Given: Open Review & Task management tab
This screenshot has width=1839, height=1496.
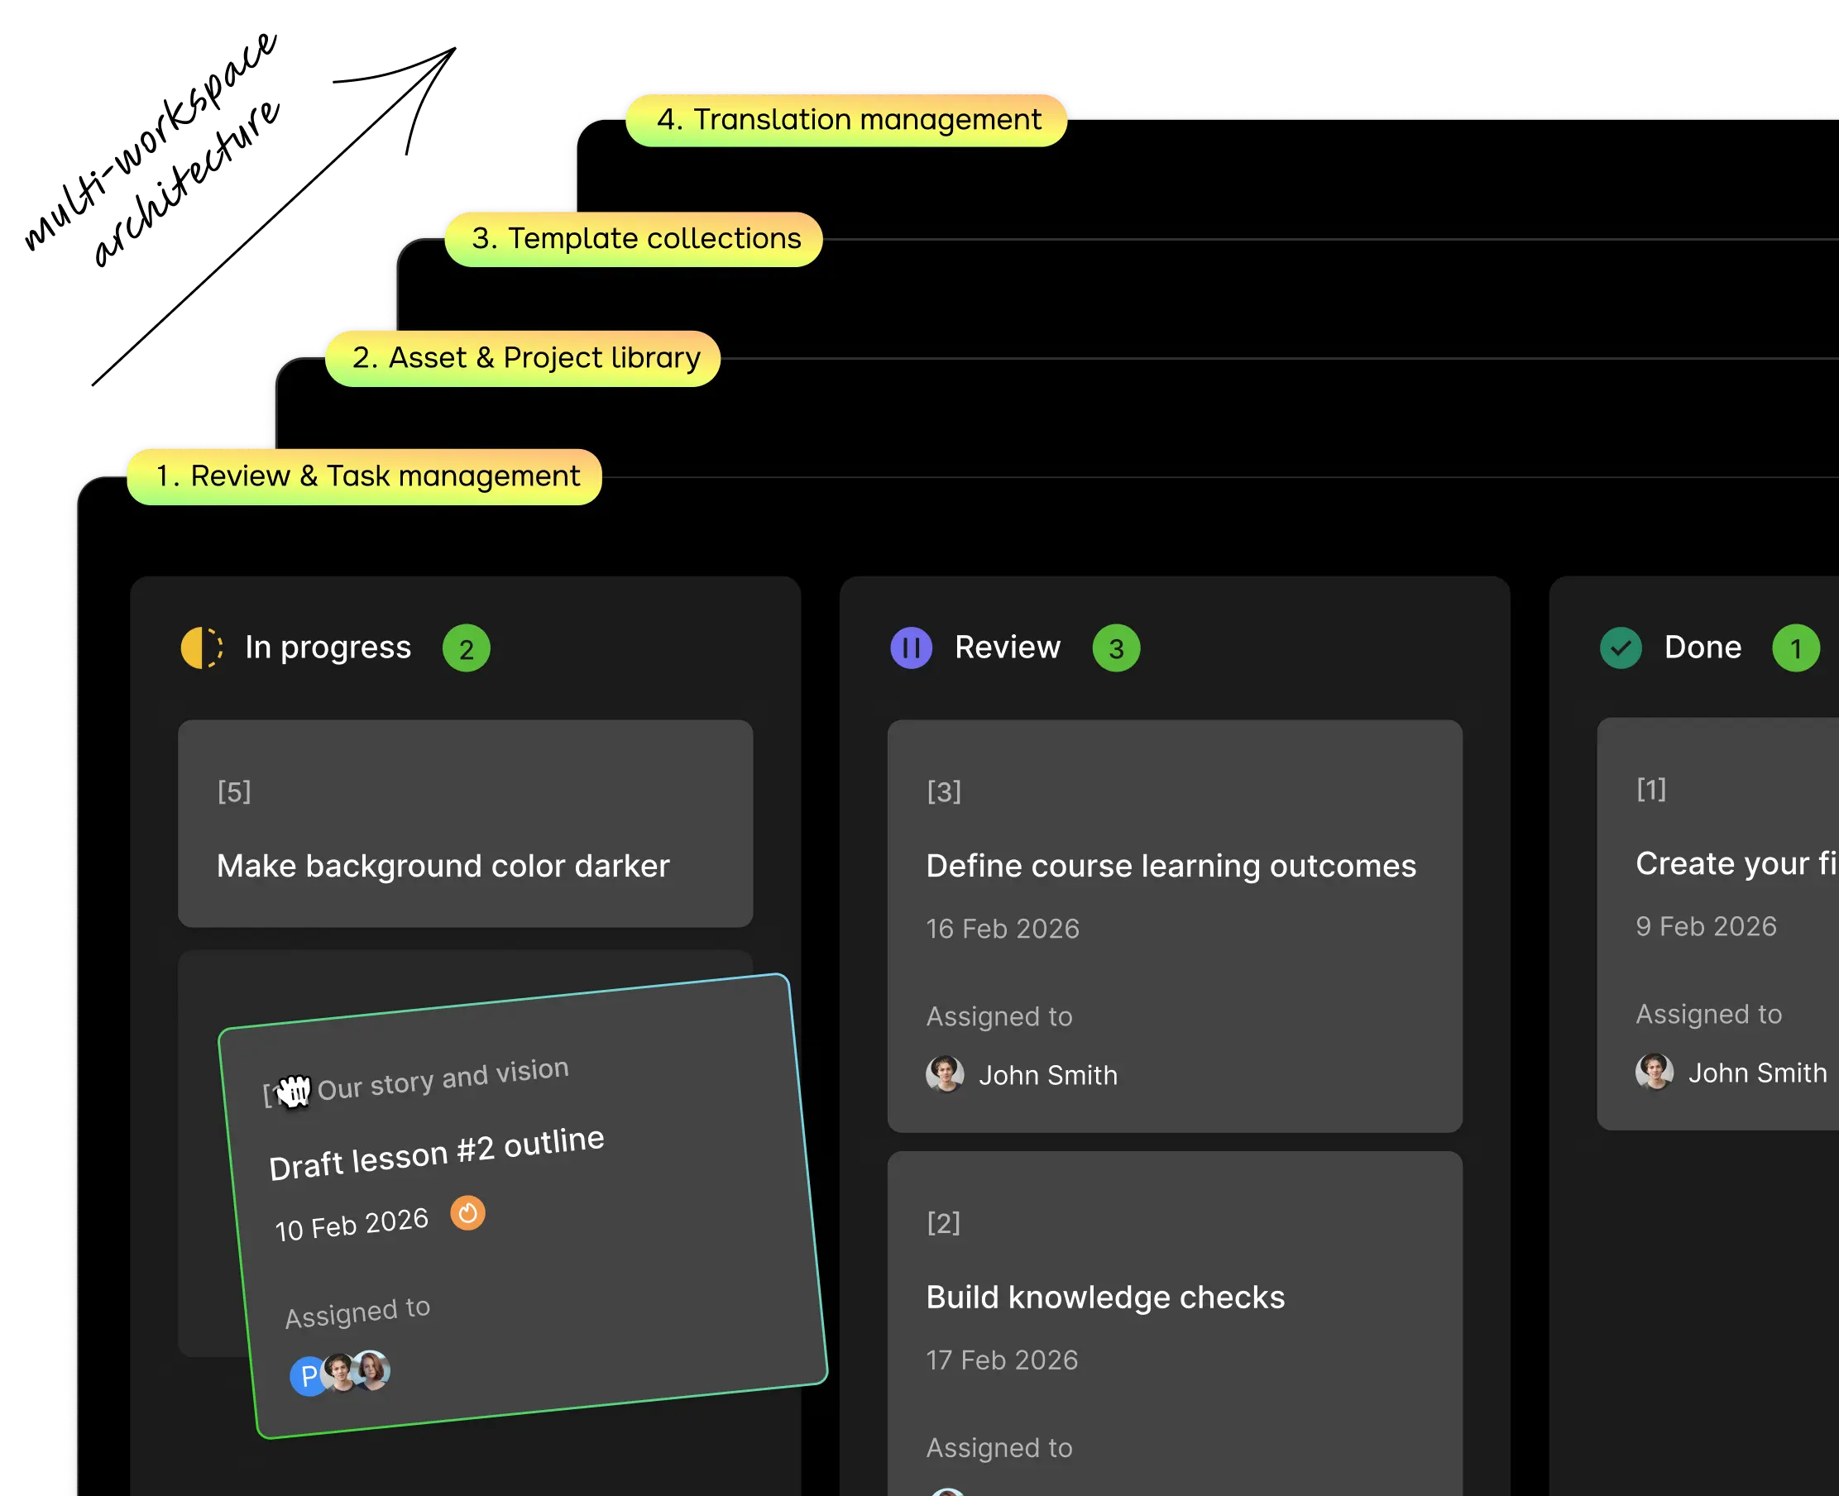Looking at the screenshot, I should tap(366, 476).
